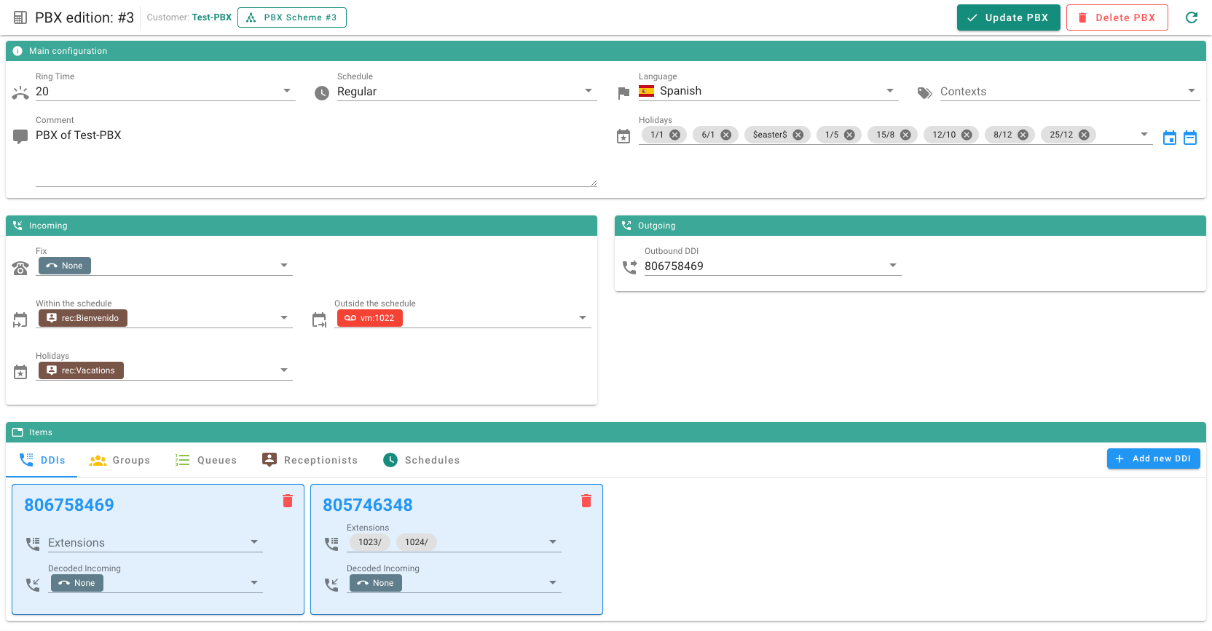This screenshot has height=631, width=1212.
Task: Click the schedule clock icon
Action: [x=322, y=93]
